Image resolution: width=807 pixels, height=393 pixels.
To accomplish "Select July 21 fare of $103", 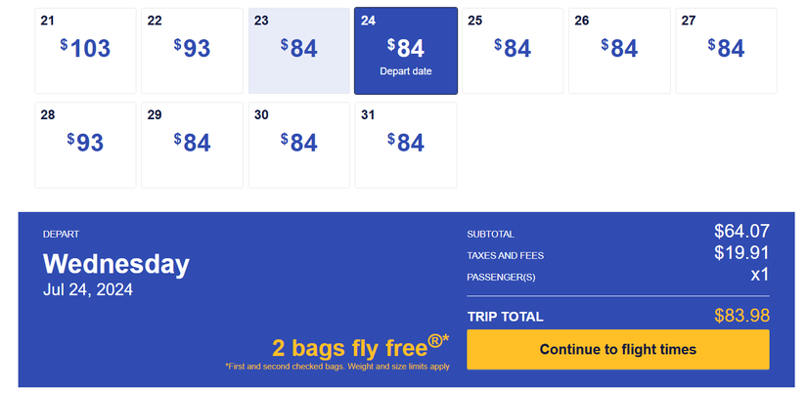I will (x=85, y=51).
